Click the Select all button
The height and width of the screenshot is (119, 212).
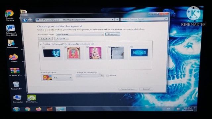tap(45, 39)
